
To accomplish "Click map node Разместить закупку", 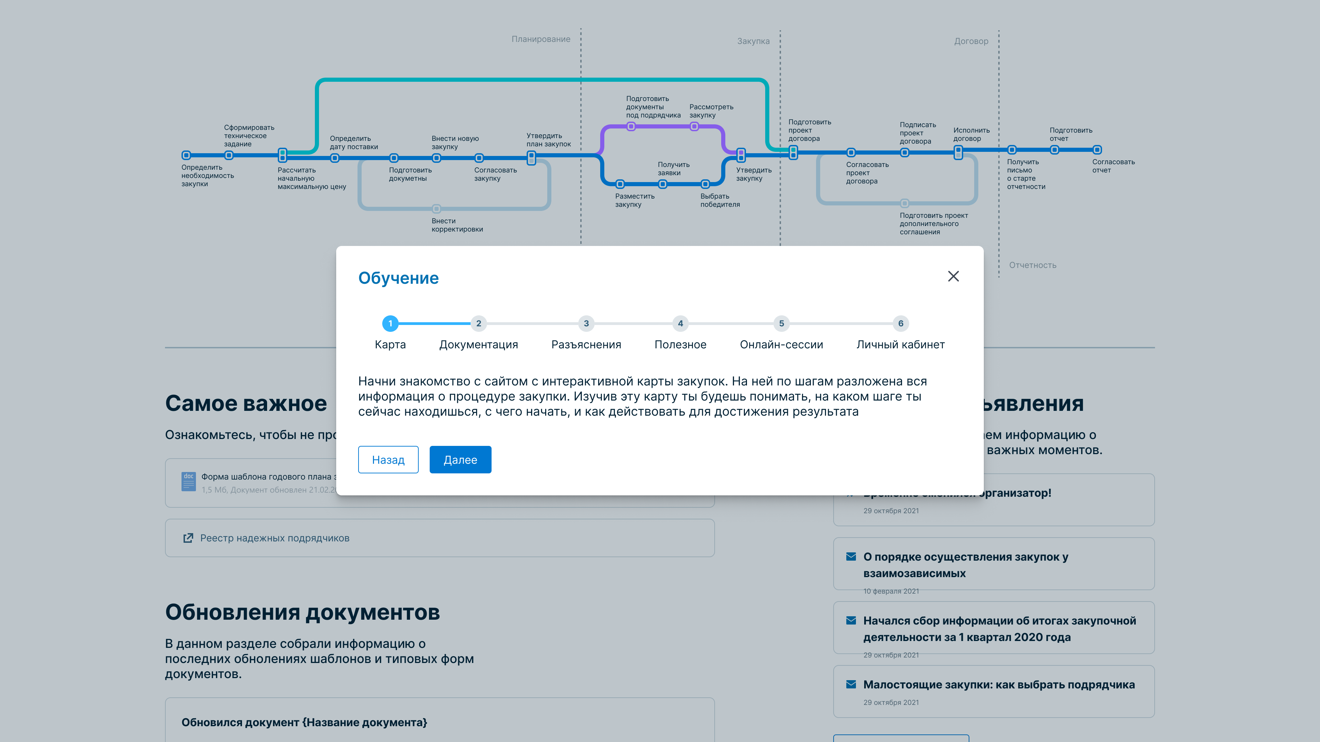I will [620, 184].
